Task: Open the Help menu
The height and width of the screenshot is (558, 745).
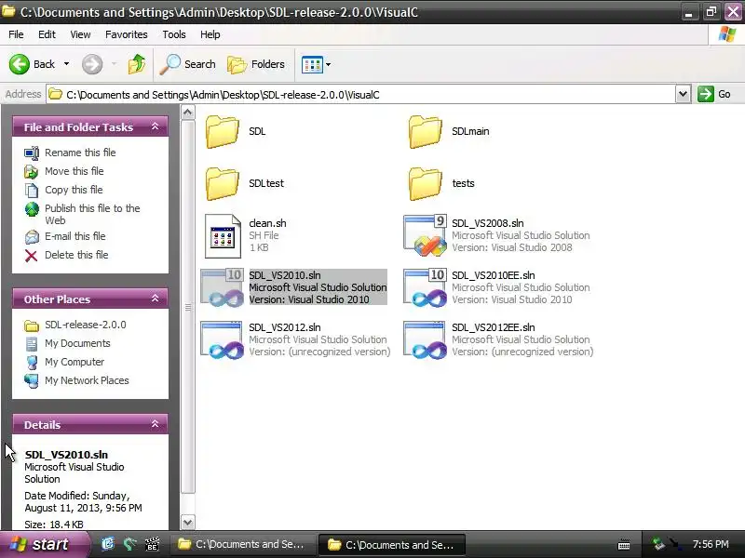Action: click(210, 34)
